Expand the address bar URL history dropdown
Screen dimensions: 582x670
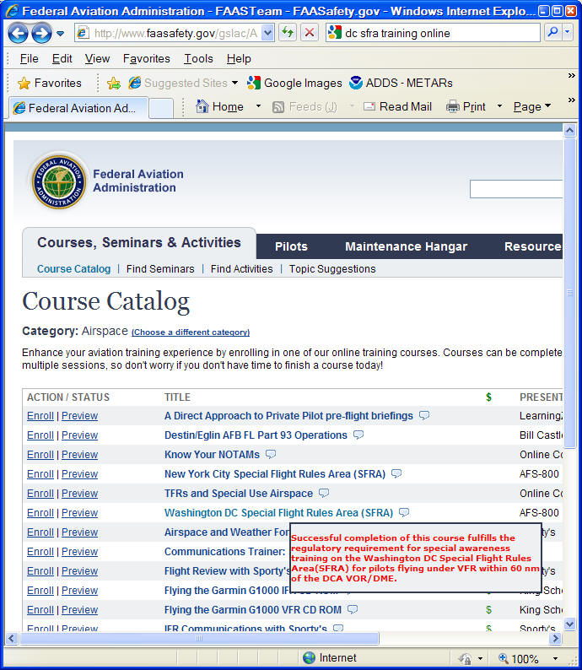point(267,33)
